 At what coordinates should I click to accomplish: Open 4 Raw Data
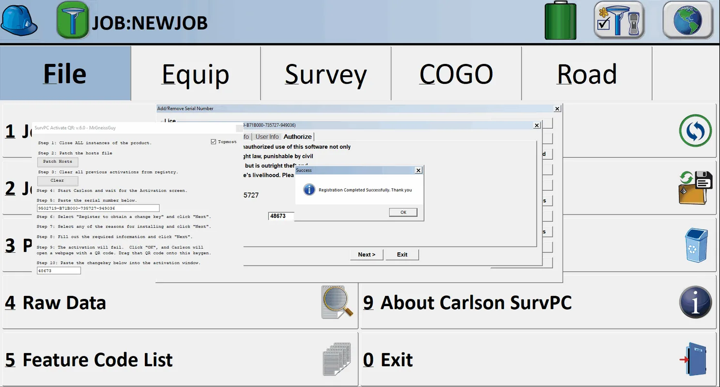click(180, 302)
